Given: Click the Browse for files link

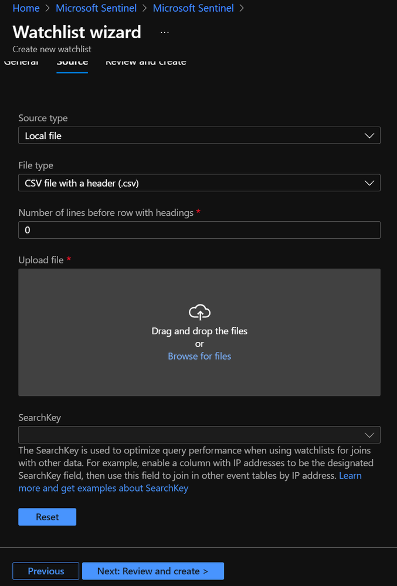Looking at the screenshot, I should click(x=199, y=356).
